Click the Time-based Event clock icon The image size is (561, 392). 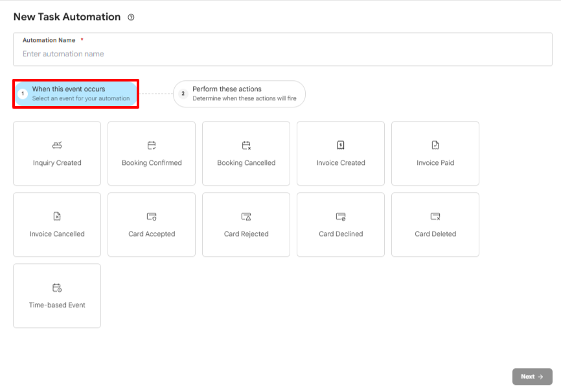coord(57,288)
